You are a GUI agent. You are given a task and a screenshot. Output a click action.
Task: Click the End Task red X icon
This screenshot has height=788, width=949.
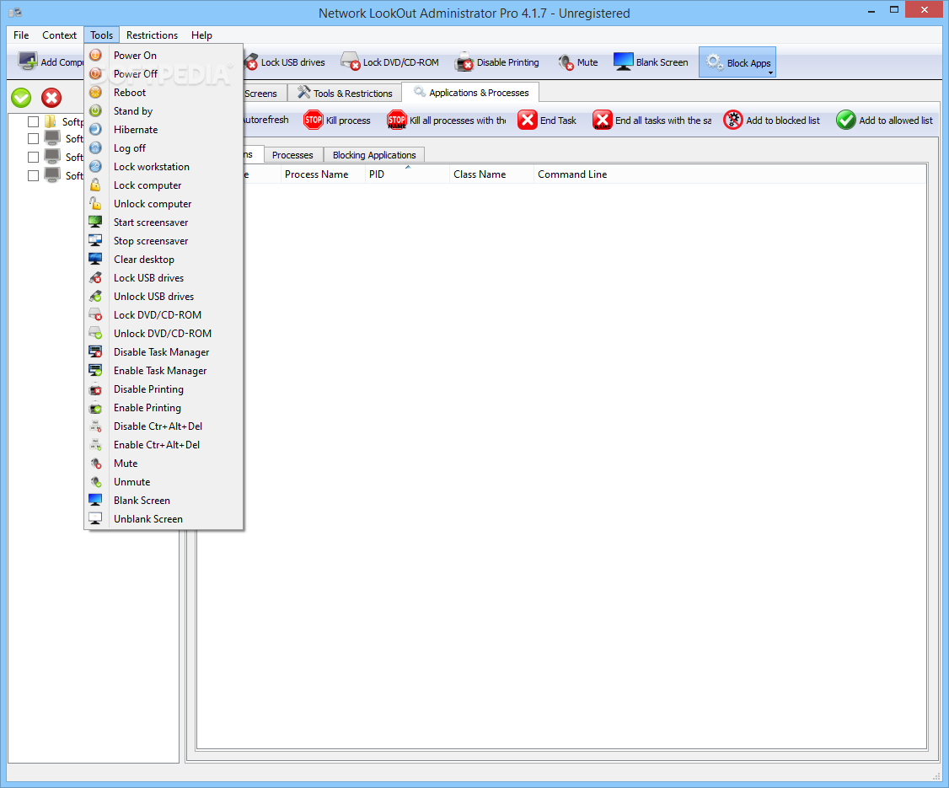point(527,120)
